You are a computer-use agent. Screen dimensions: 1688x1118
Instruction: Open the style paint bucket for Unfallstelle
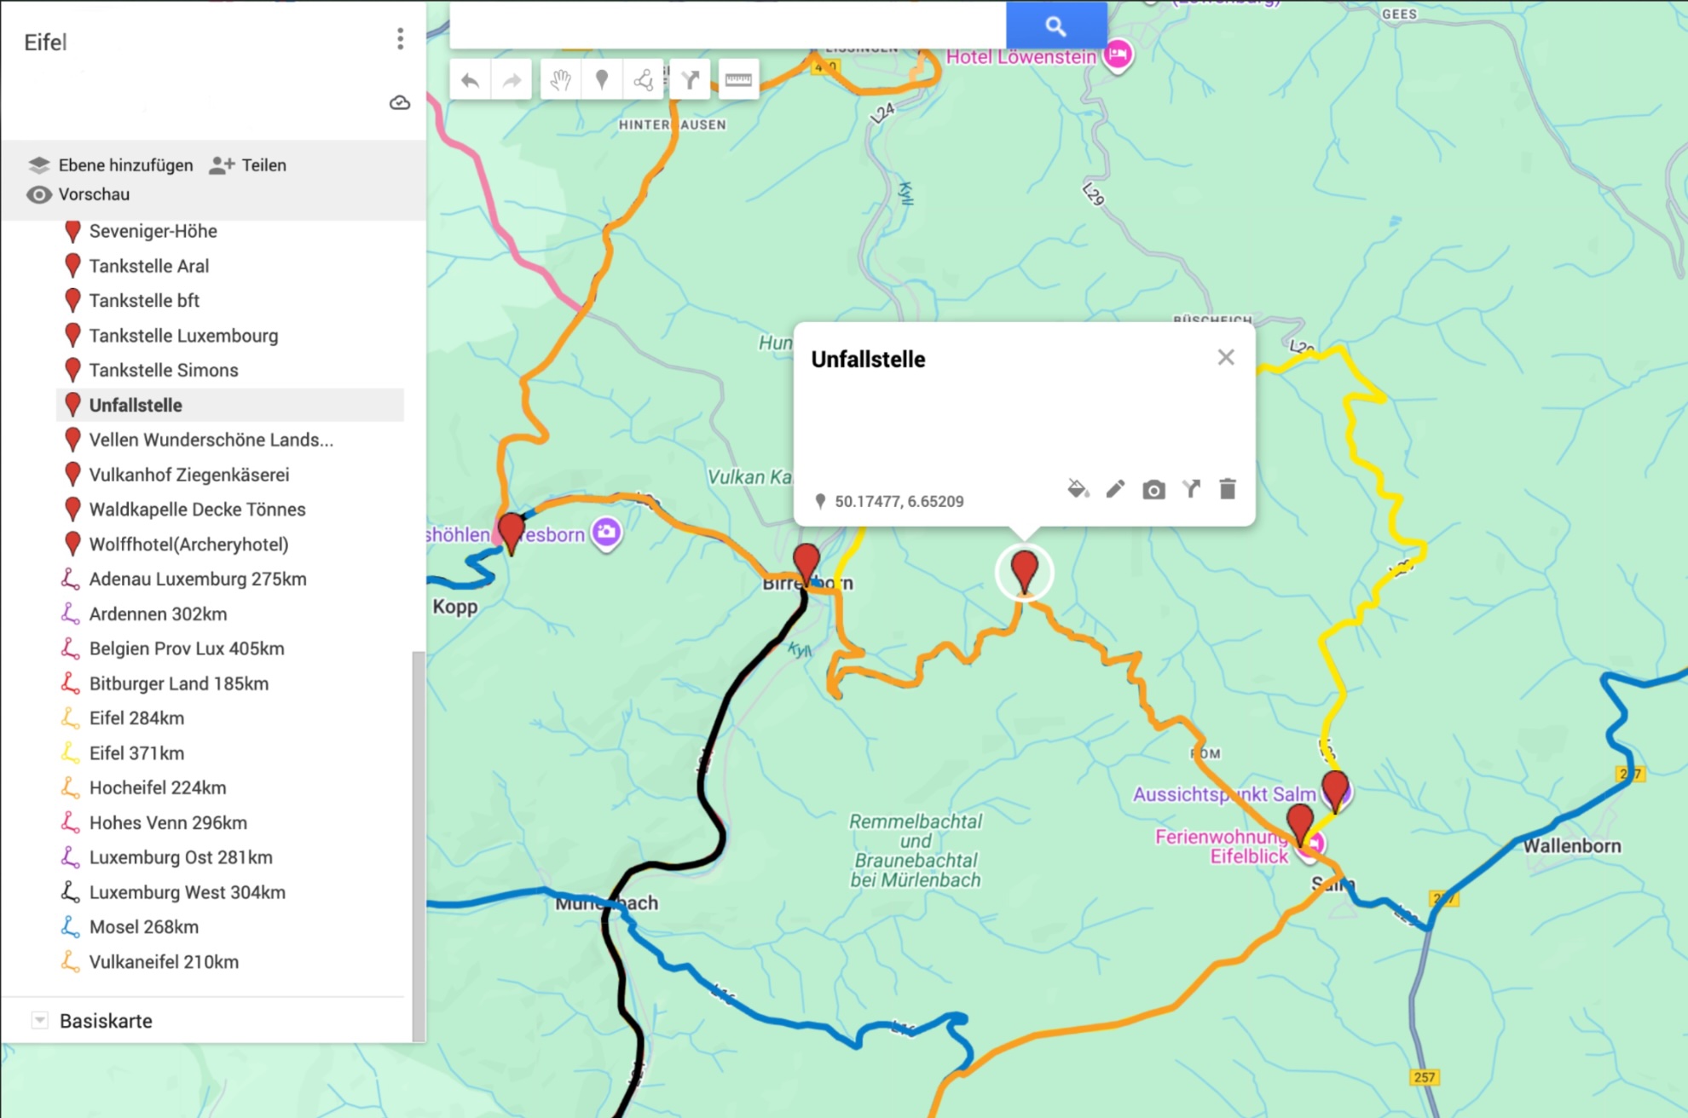tap(1078, 489)
